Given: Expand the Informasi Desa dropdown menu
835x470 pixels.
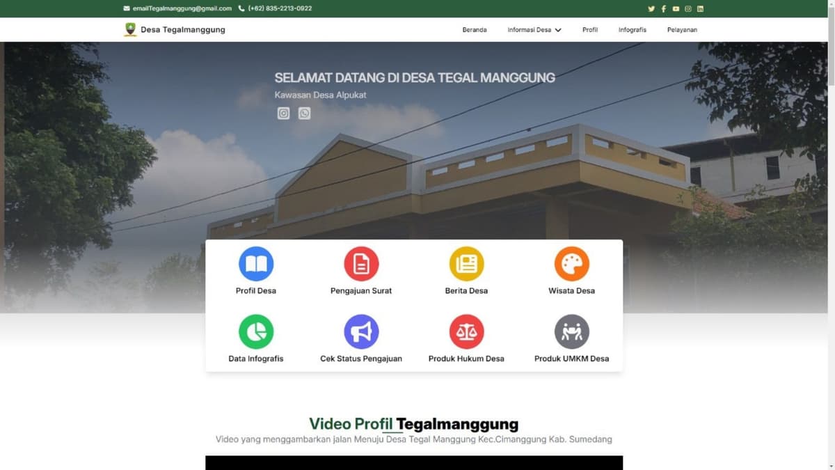Looking at the screenshot, I should 534,30.
